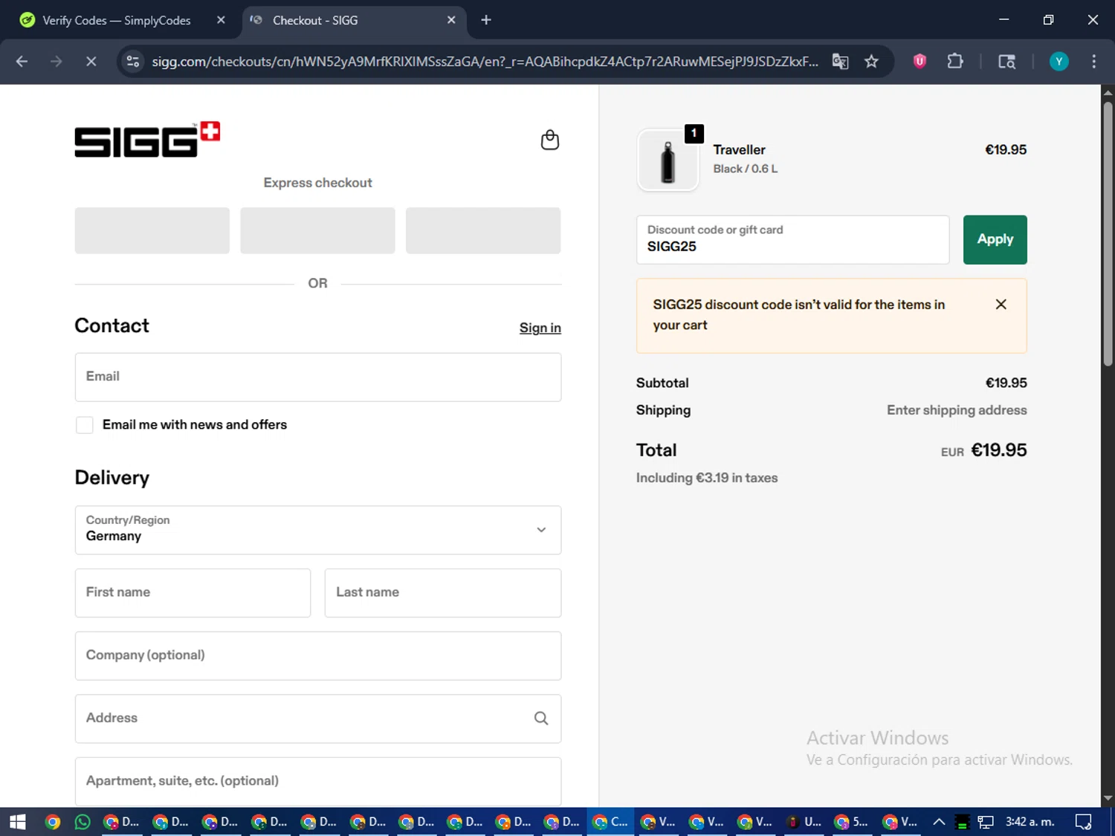The image size is (1115, 836).
Task: View site information icon in address bar
Action: point(133,62)
